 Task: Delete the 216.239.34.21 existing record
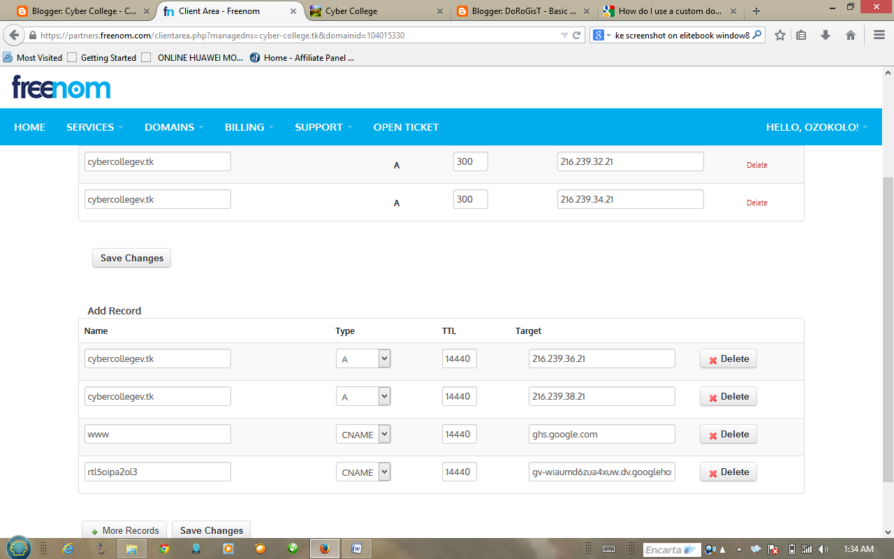(x=757, y=203)
